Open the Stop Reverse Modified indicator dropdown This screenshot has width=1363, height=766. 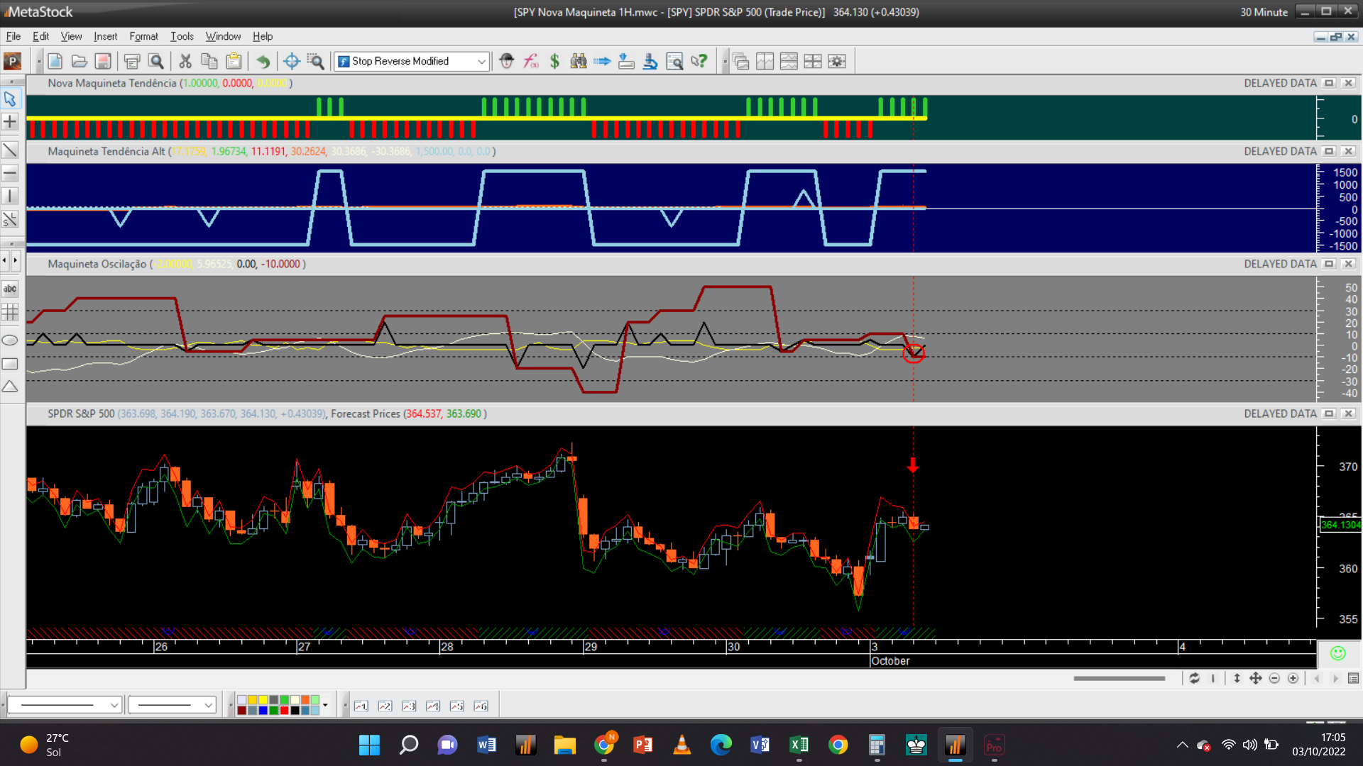[481, 62]
